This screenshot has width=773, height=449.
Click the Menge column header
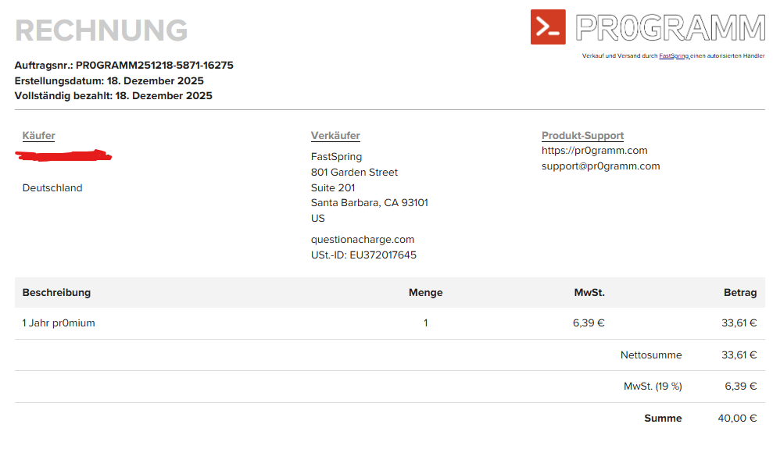tap(425, 293)
